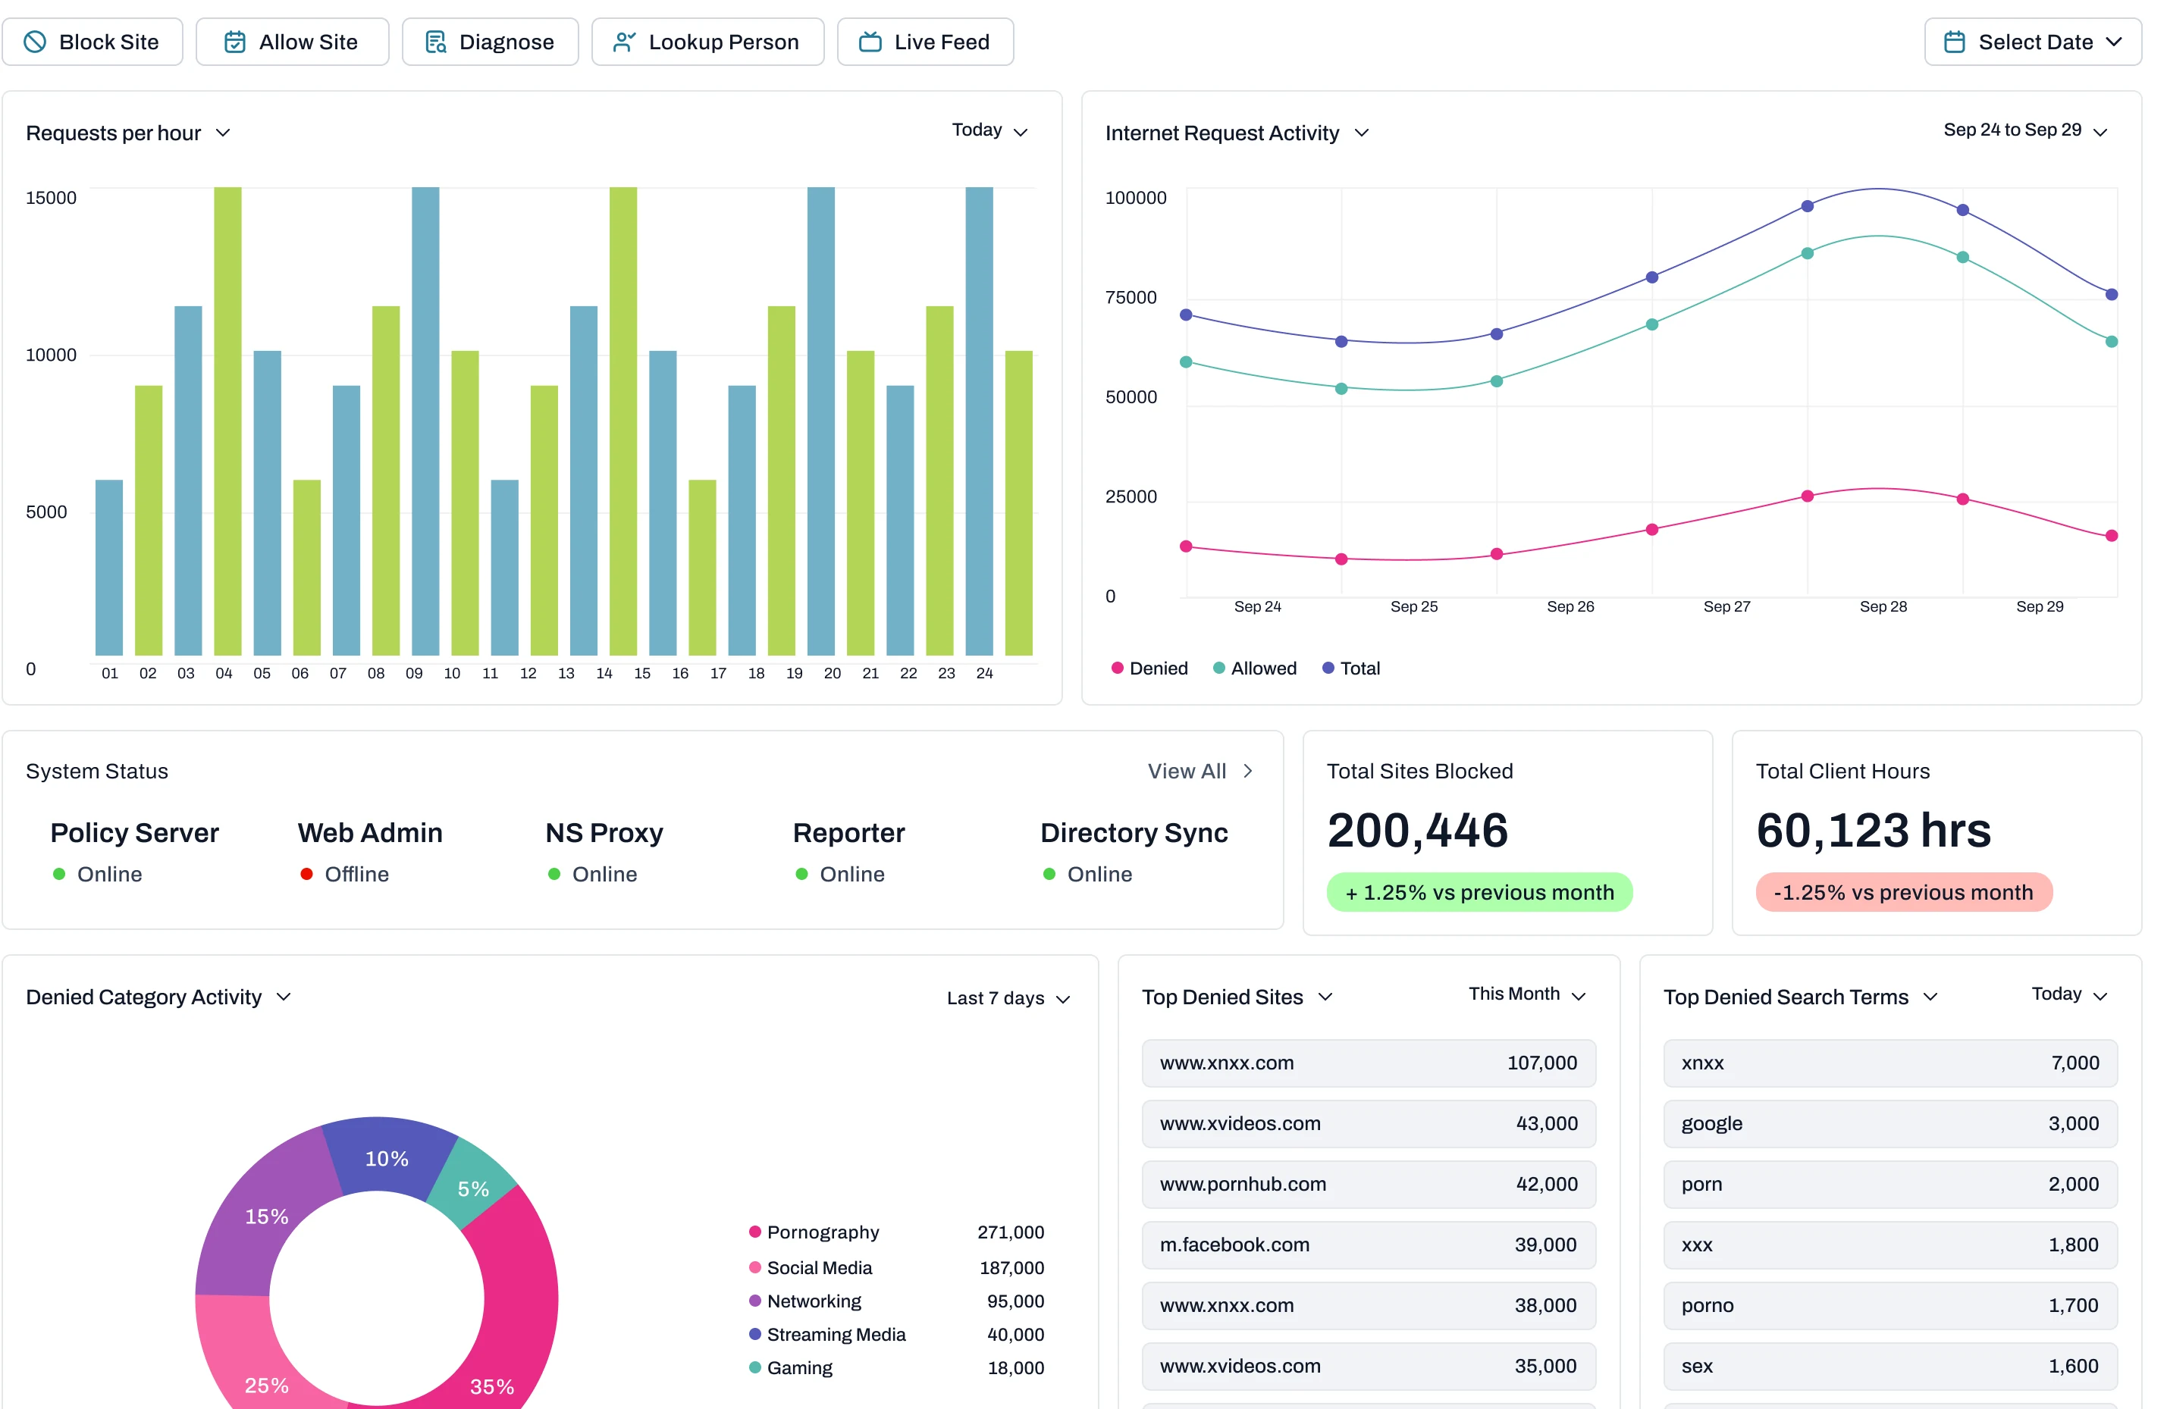Select the google search term row
This screenshot has height=1409, width=2167.
tap(1890, 1124)
